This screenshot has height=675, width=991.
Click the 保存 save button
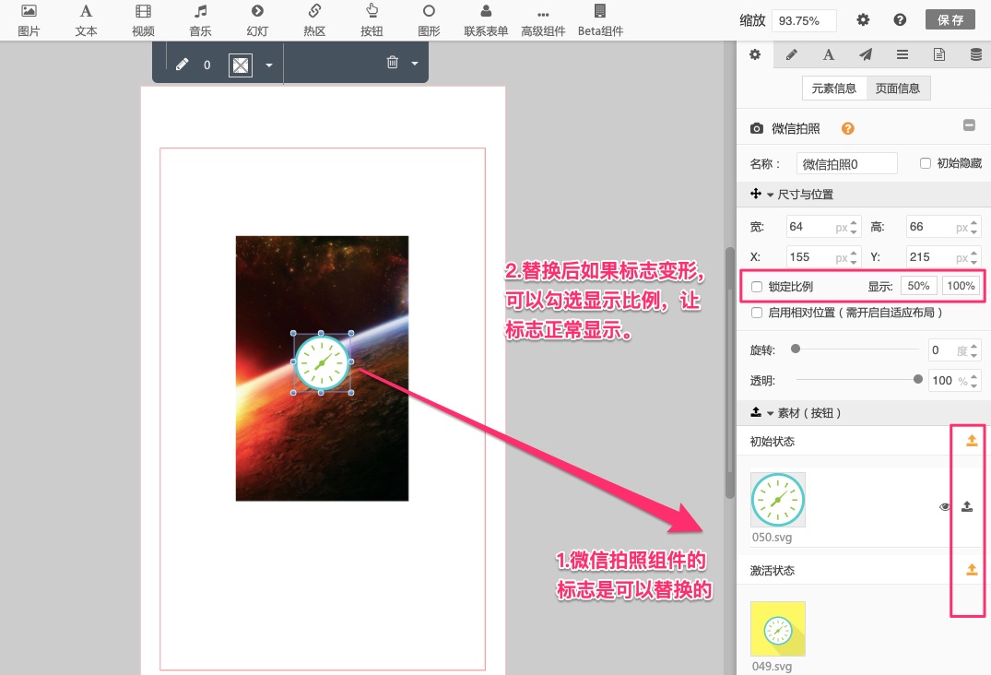[950, 20]
